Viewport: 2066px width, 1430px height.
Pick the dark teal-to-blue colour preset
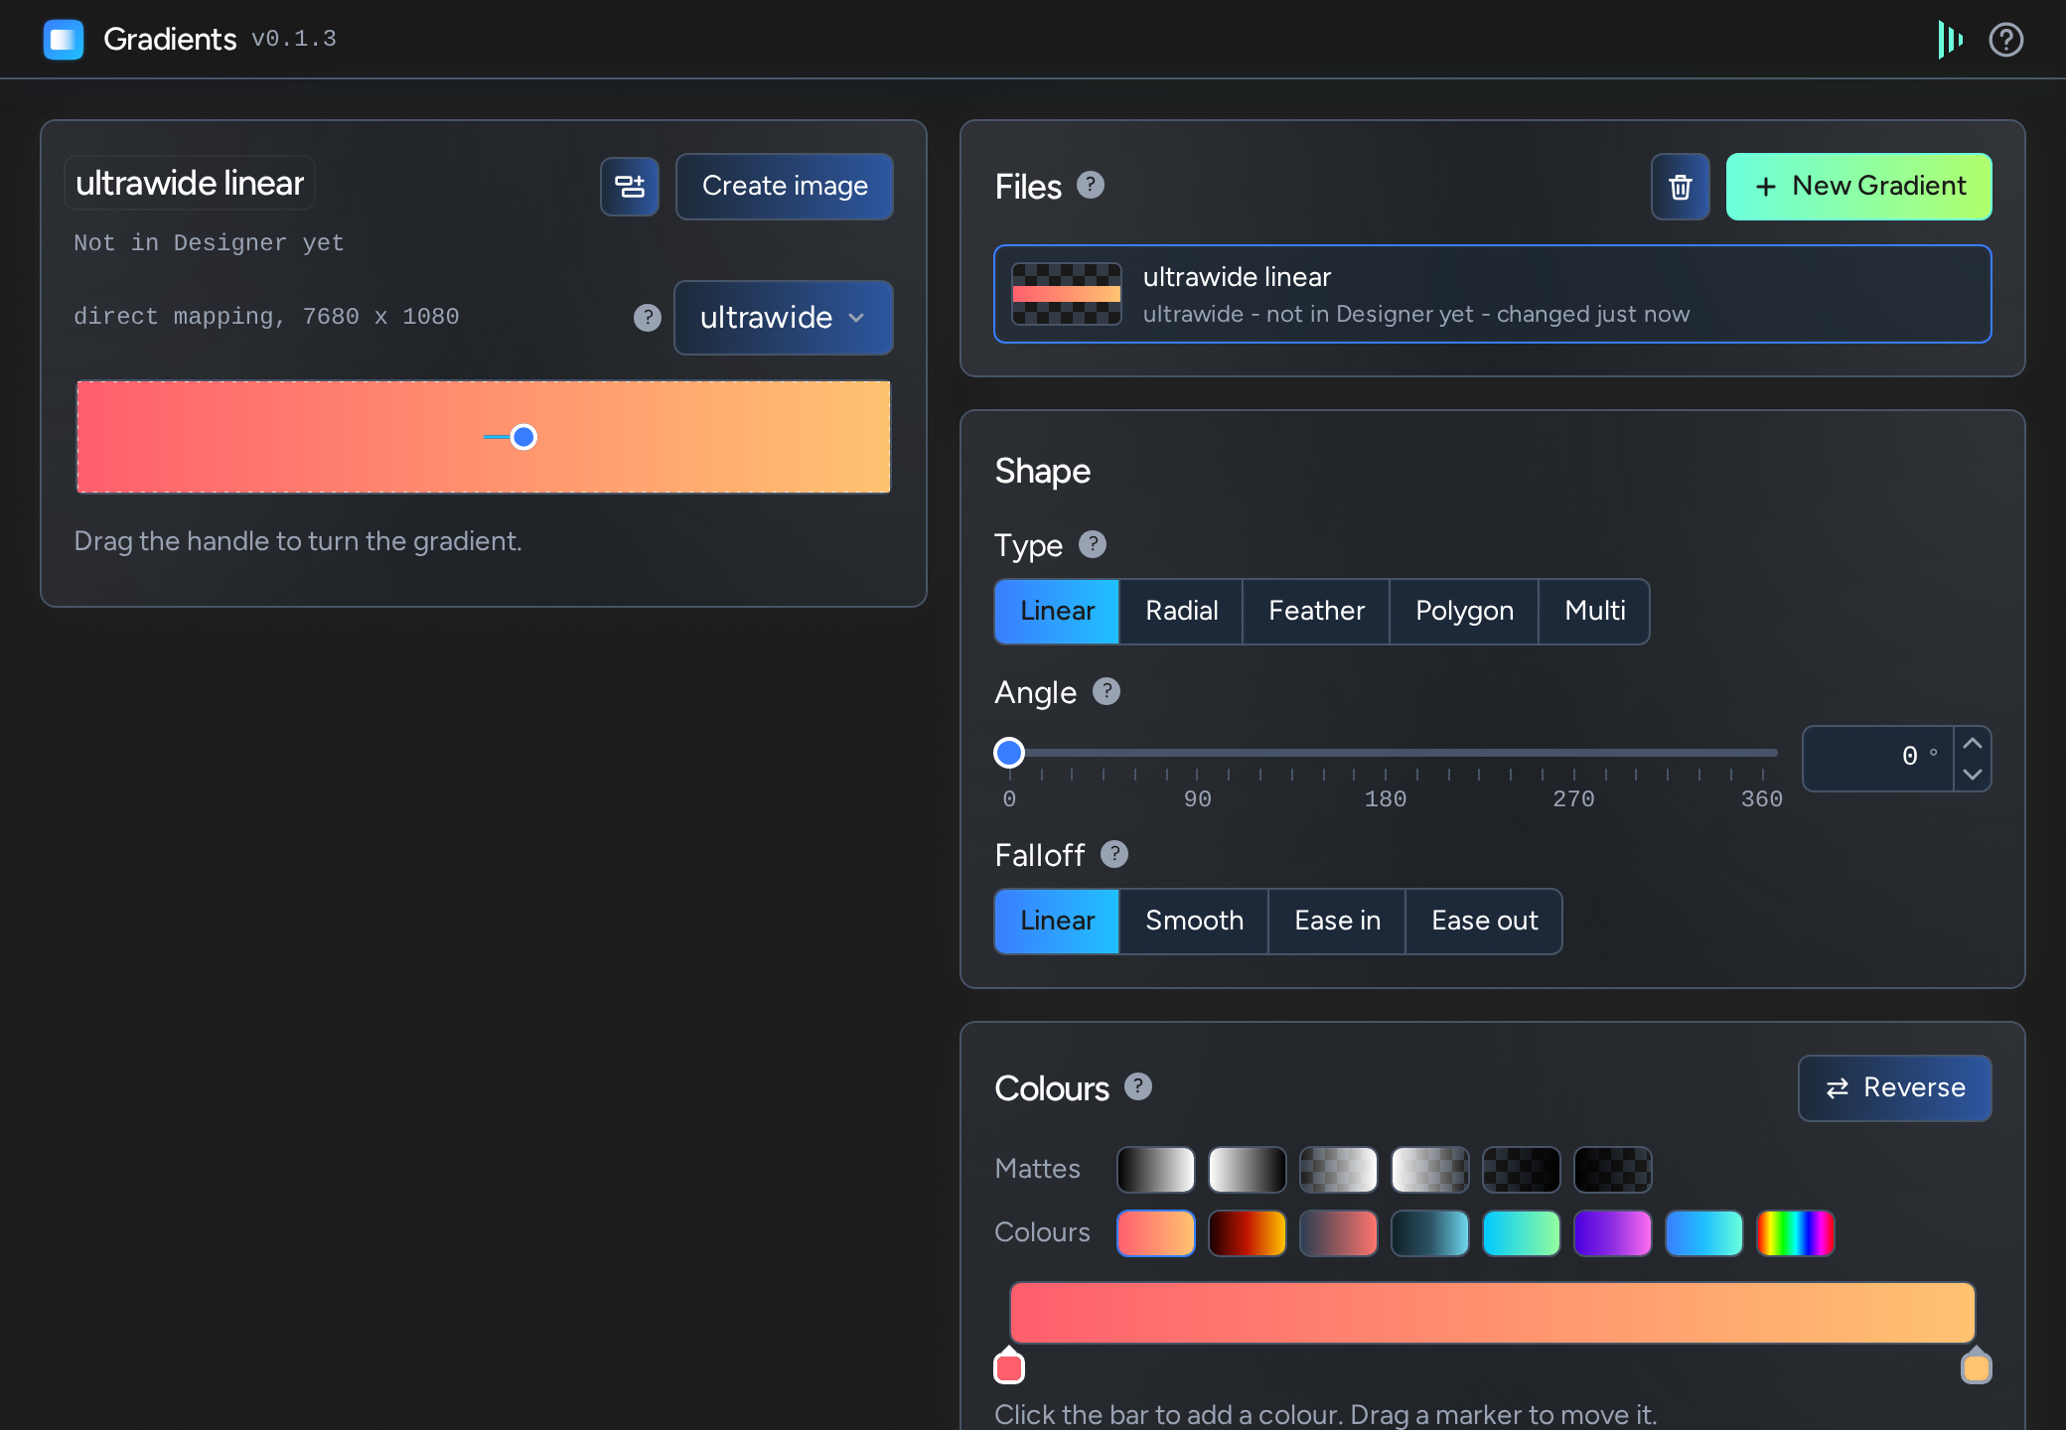point(1430,1233)
